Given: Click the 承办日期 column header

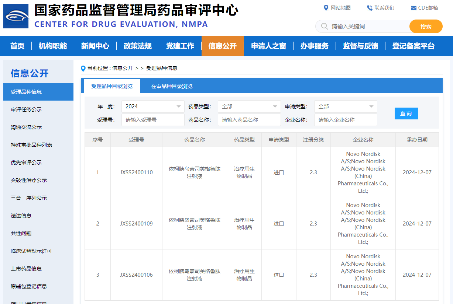Looking at the screenshot, I should (x=417, y=140).
